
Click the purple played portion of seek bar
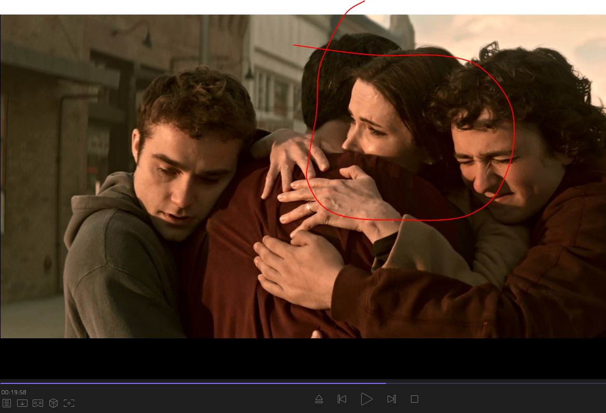click(x=192, y=383)
